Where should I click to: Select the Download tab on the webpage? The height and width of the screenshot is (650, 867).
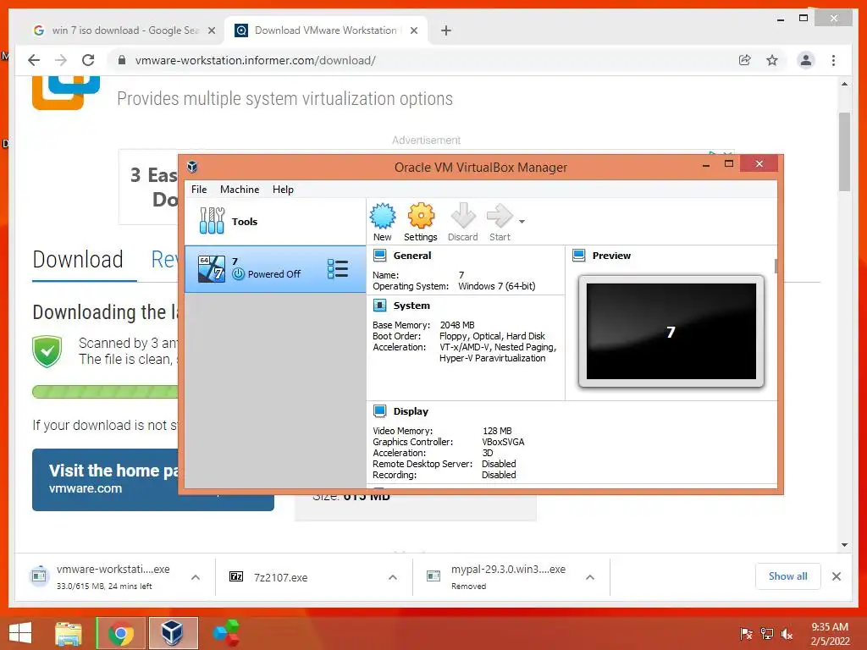click(x=78, y=260)
